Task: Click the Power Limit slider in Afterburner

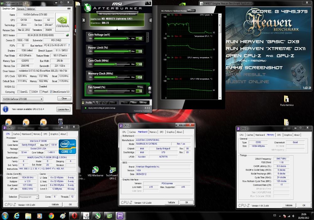Action: point(112,51)
